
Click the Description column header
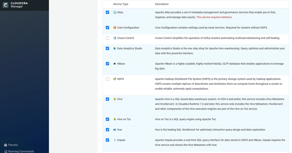(162, 4)
